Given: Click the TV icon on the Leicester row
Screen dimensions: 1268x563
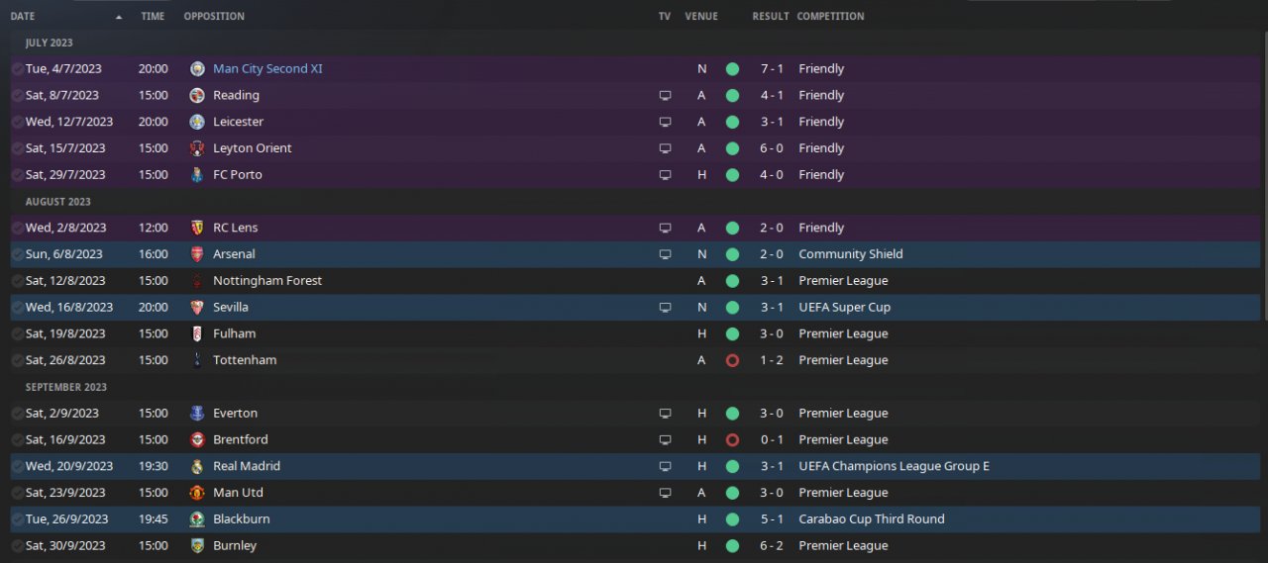Looking at the screenshot, I should click(x=665, y=123).
